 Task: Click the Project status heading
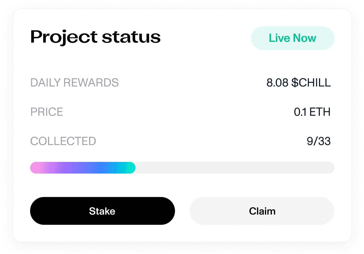pyautogui.click(x=95, y=37)
